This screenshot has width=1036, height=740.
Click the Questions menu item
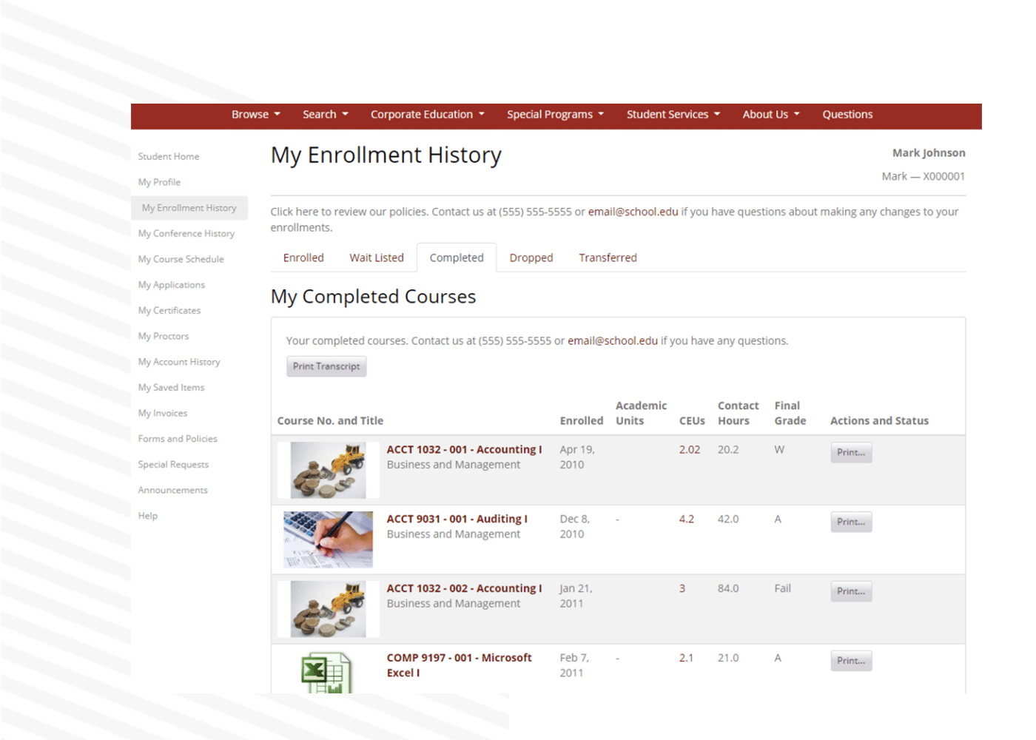point(847,114)
